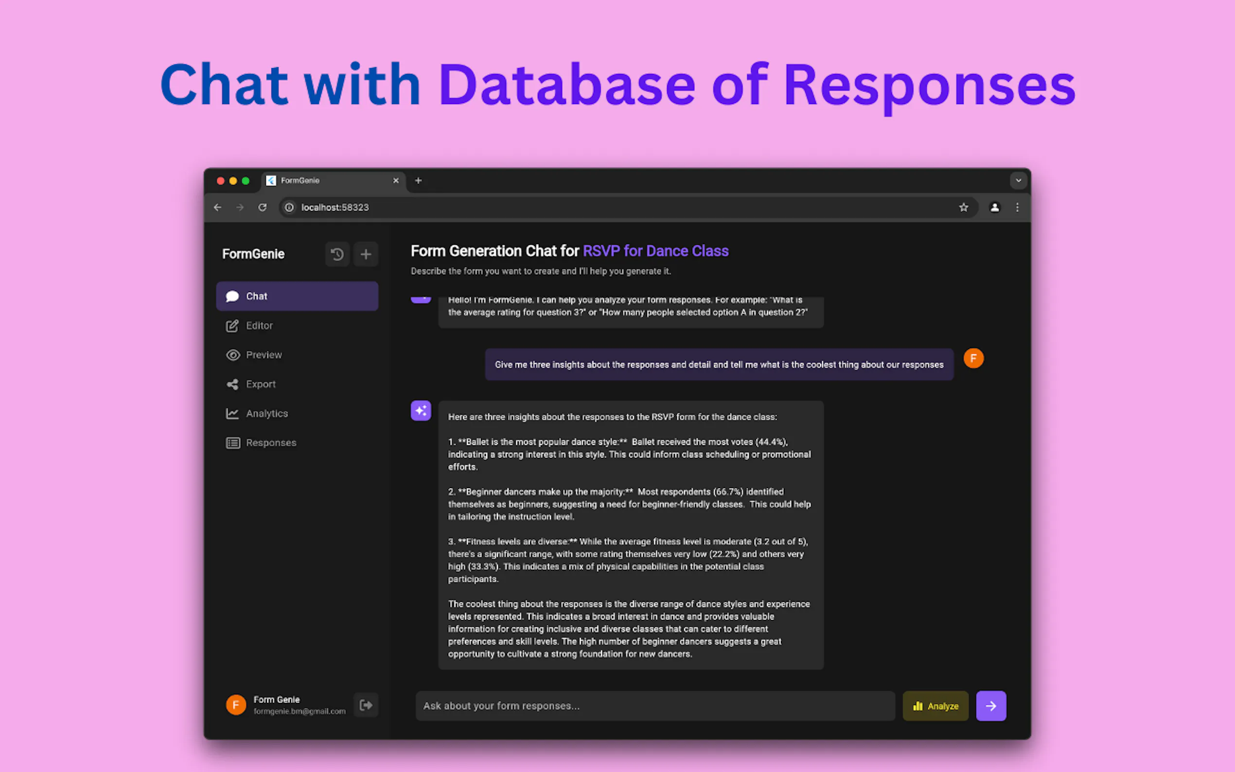Open the browser three-dot menu
Viewport: 1235px width, 772px height.
click(1017, 207)
